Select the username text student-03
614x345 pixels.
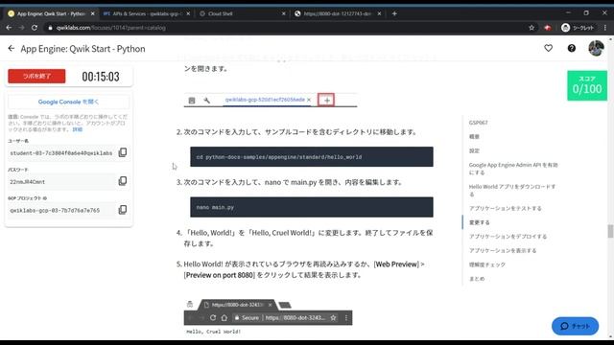tap(61, 153)
